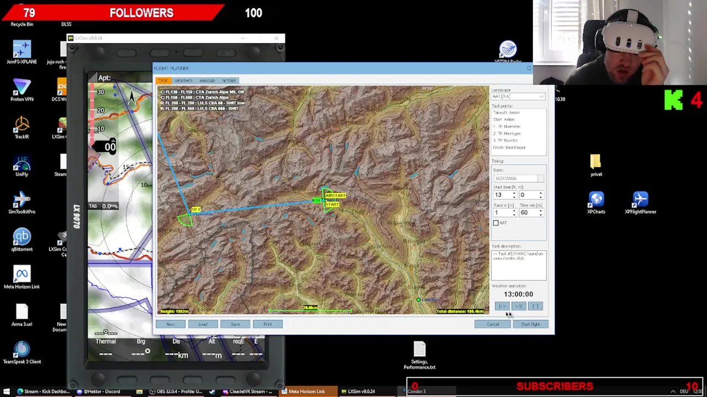Open the Proton VPN desktop icon
The height and width of the screenshot is (397, 707).
pyautogui.click(x=22, y=90)
